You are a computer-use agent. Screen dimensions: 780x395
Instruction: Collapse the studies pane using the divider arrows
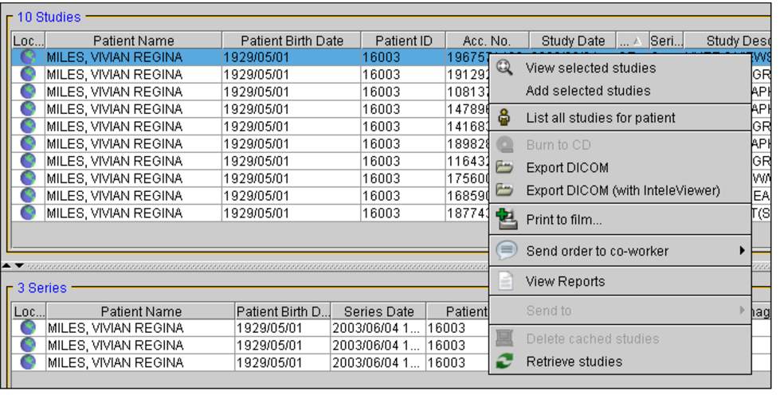(x=7, y=265)
